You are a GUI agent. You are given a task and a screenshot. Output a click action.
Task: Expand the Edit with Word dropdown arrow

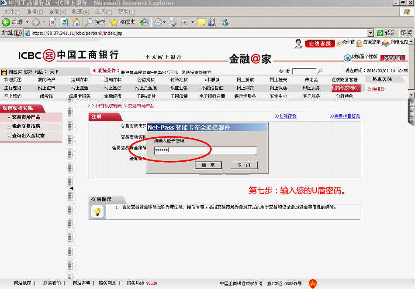pos(192,22)
